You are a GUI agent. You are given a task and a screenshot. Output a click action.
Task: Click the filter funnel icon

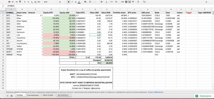(133, 2)
